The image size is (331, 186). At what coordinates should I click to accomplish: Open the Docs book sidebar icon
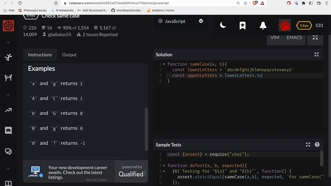click(8, 183)
